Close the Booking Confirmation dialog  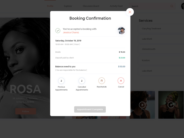(x=130, y=12)
